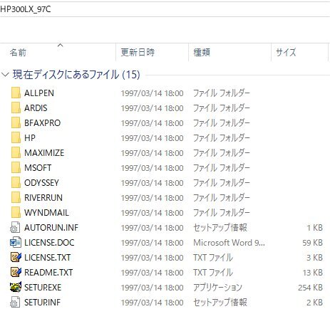Select the README.TXT text file icon
Image resolution: width=330 pixels, height=314 pixels.
(x=16, y=272)
